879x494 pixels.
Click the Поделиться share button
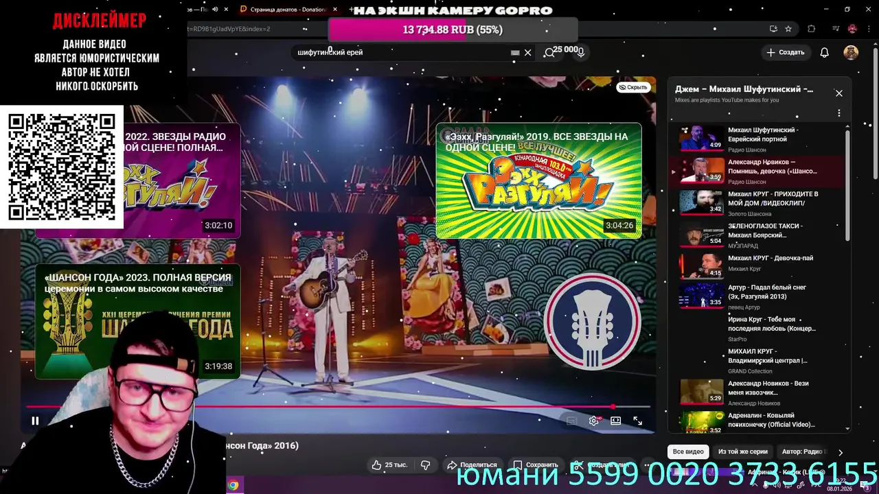coord(472,465)
